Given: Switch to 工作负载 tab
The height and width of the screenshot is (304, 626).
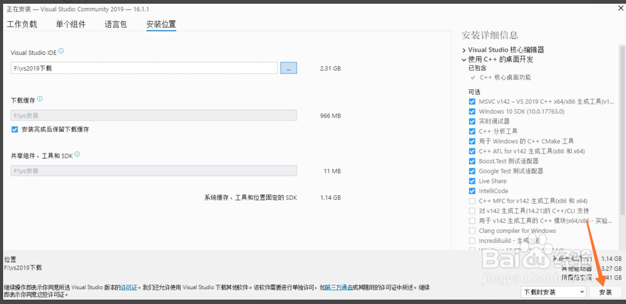Looking at the screenshot, I should [x=22, y=24].
